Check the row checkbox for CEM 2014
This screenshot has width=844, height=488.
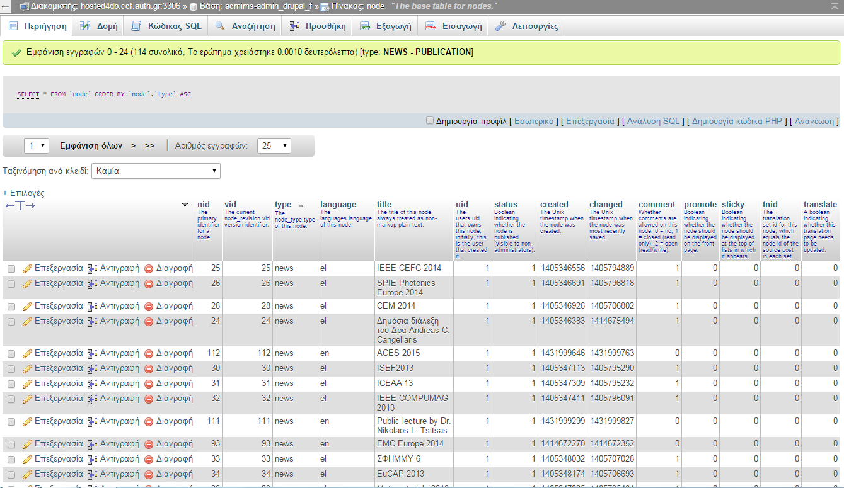(11, 307)
